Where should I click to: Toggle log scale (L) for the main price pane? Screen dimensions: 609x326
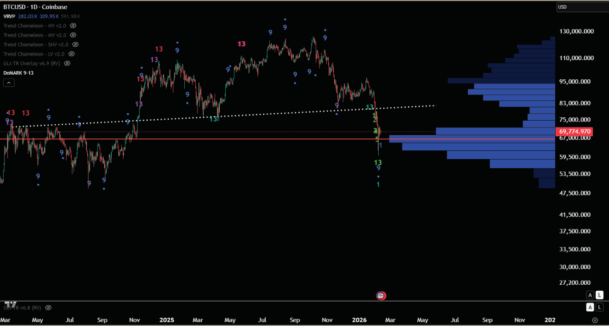click(x=599, y=295)
